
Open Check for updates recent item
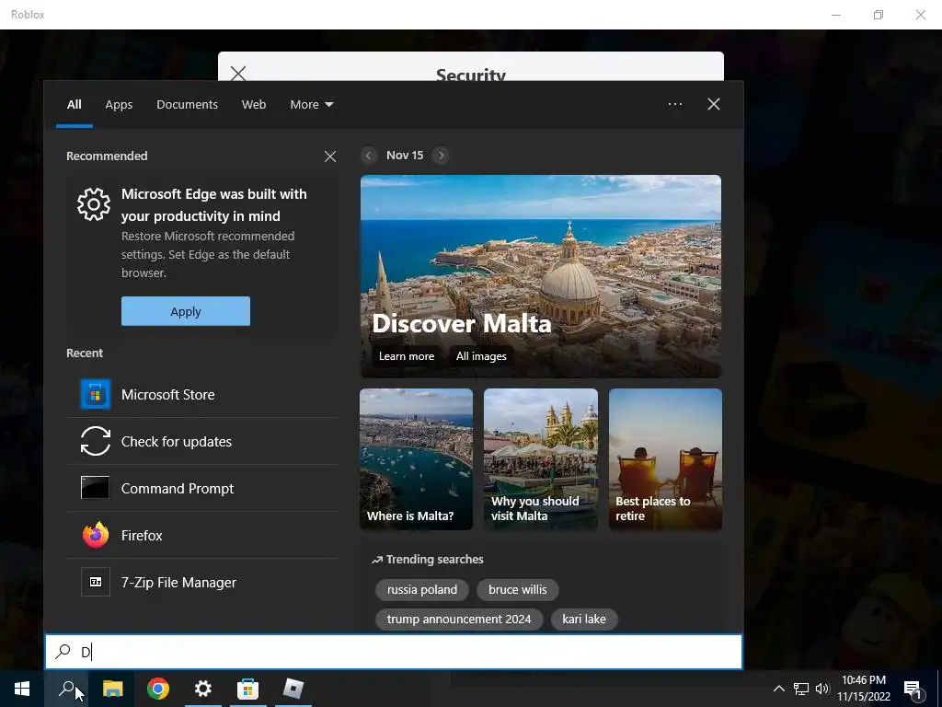coord(202,441)
